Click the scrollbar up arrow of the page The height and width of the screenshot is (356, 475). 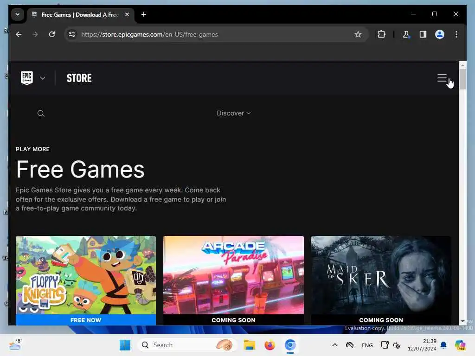point(462,65)
